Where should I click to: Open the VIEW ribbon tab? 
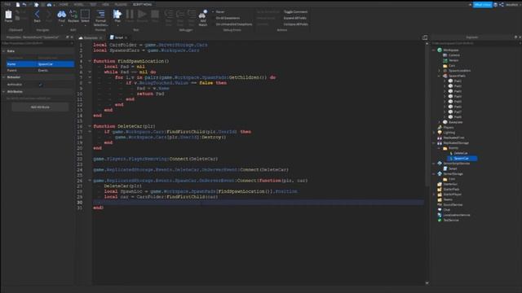(x=105, y=4)
